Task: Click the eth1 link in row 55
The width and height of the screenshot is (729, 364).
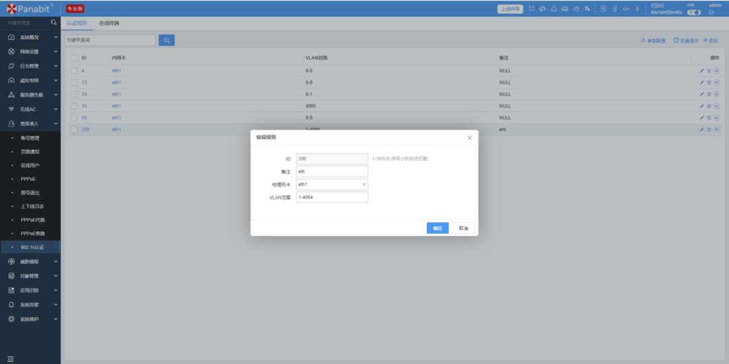Action: (116, 118)
